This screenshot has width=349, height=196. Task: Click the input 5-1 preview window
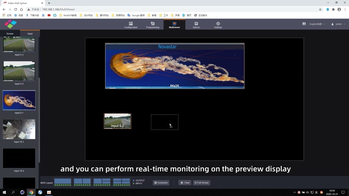tap(118, 121)
